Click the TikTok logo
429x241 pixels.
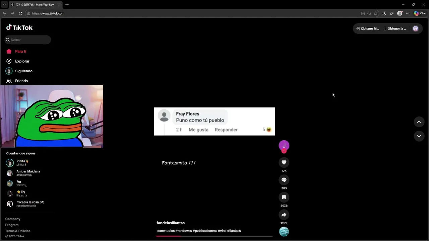point(19,27)
